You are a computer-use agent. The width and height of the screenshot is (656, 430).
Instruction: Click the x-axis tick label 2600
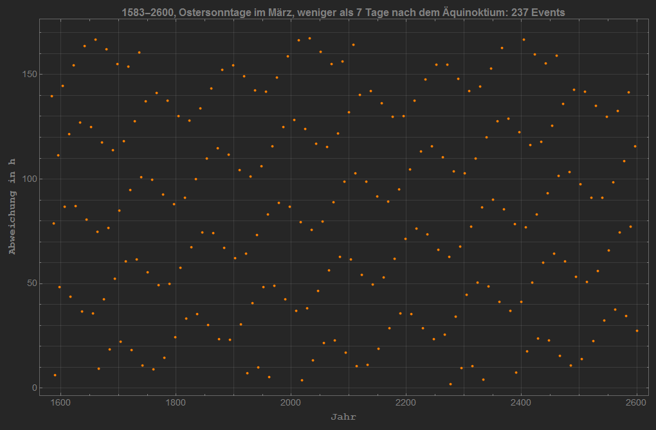(x=636, y=402)
